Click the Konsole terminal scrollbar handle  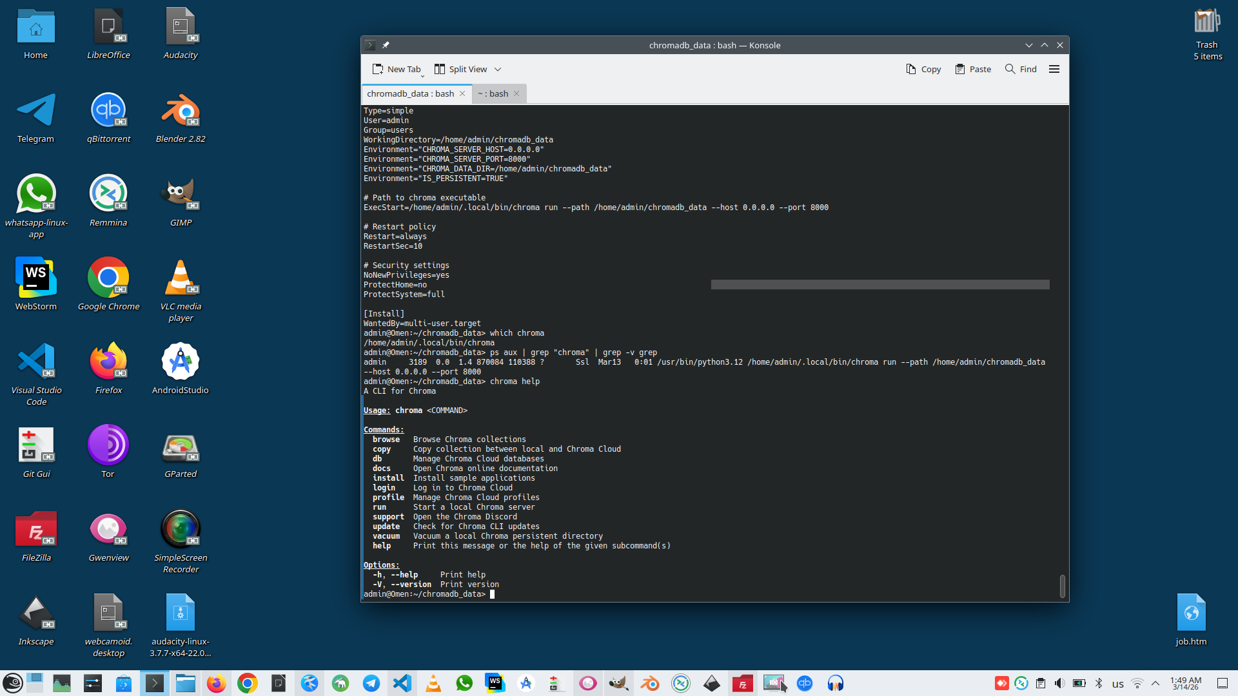(x=1062, y=586)
